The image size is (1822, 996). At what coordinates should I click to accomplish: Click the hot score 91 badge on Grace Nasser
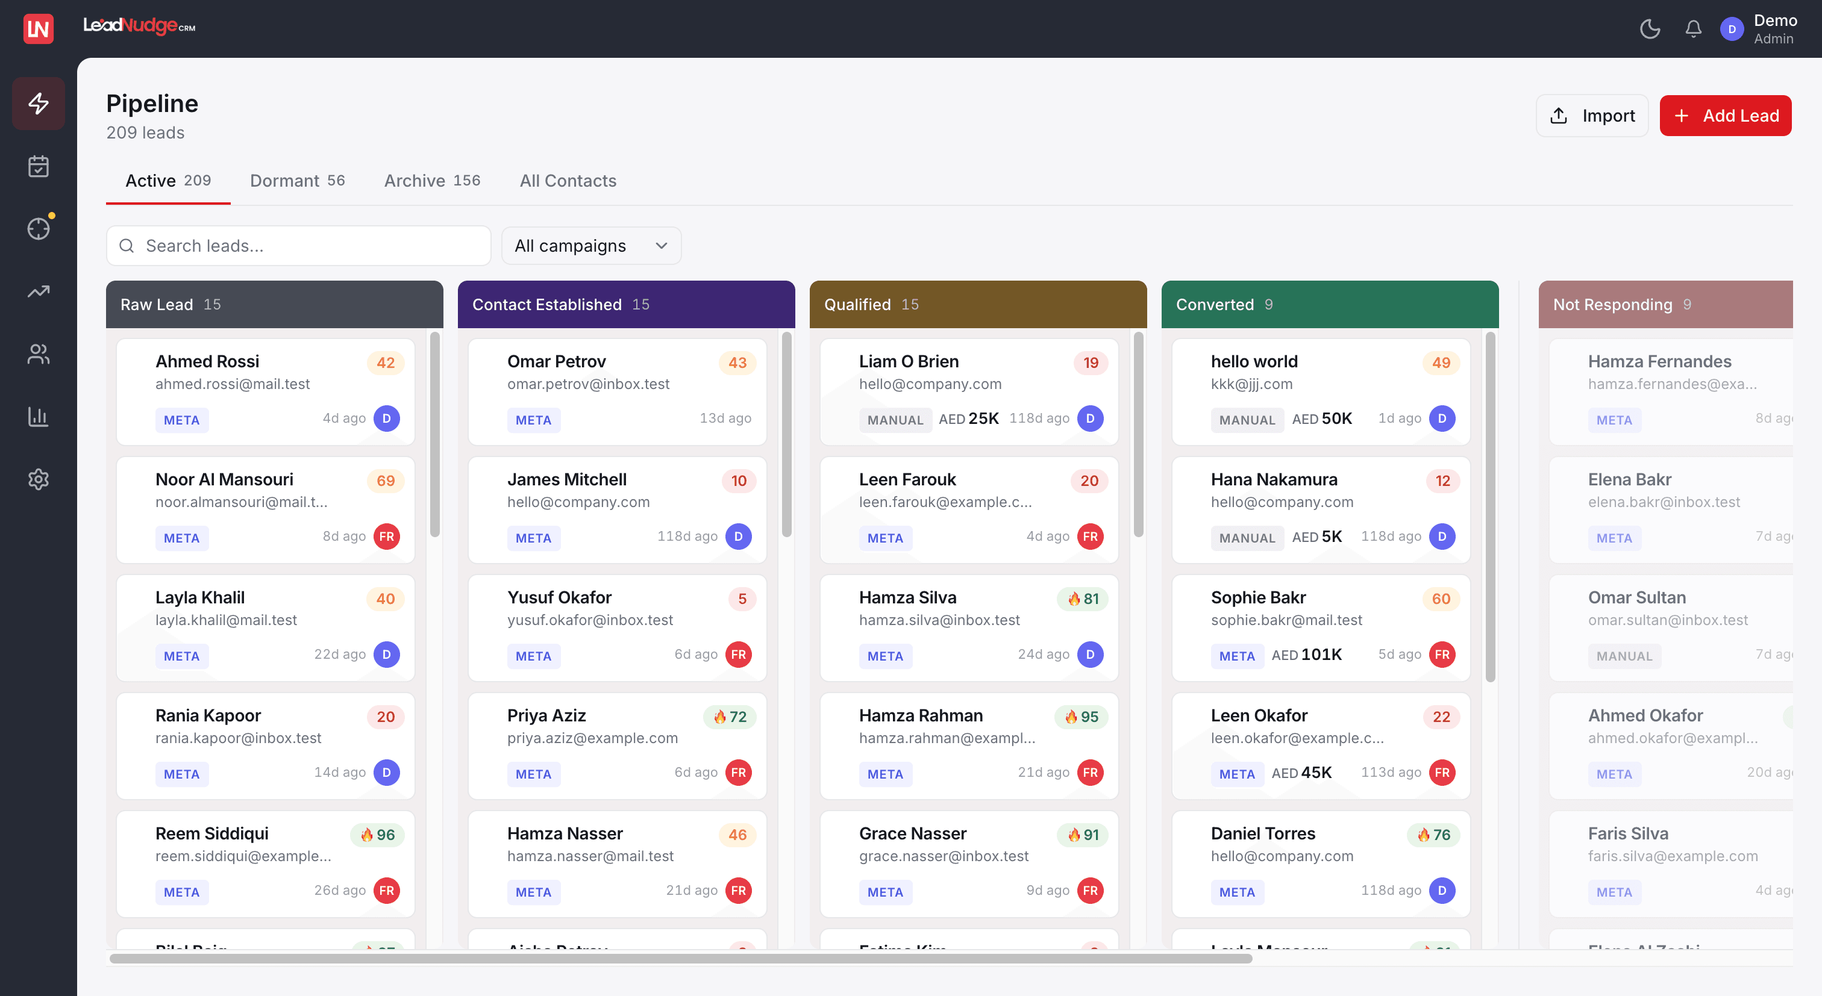[1083, 835]
